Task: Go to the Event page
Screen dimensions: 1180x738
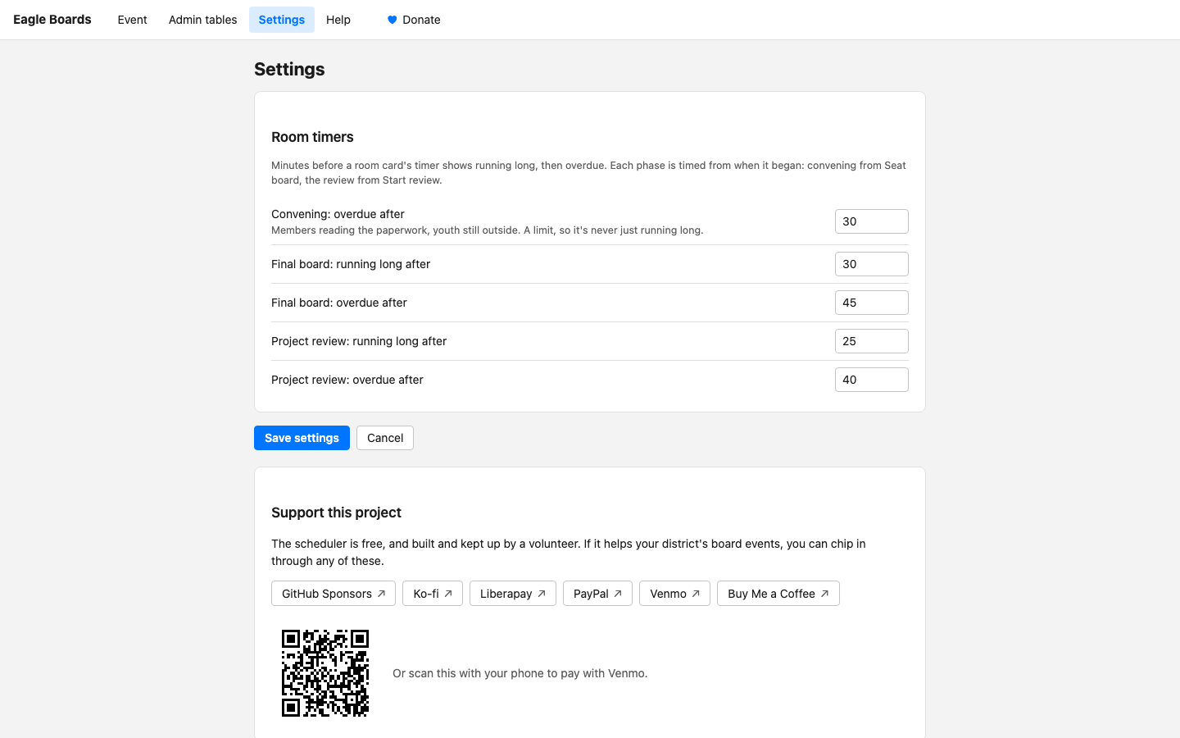Action: pos(132,20)
